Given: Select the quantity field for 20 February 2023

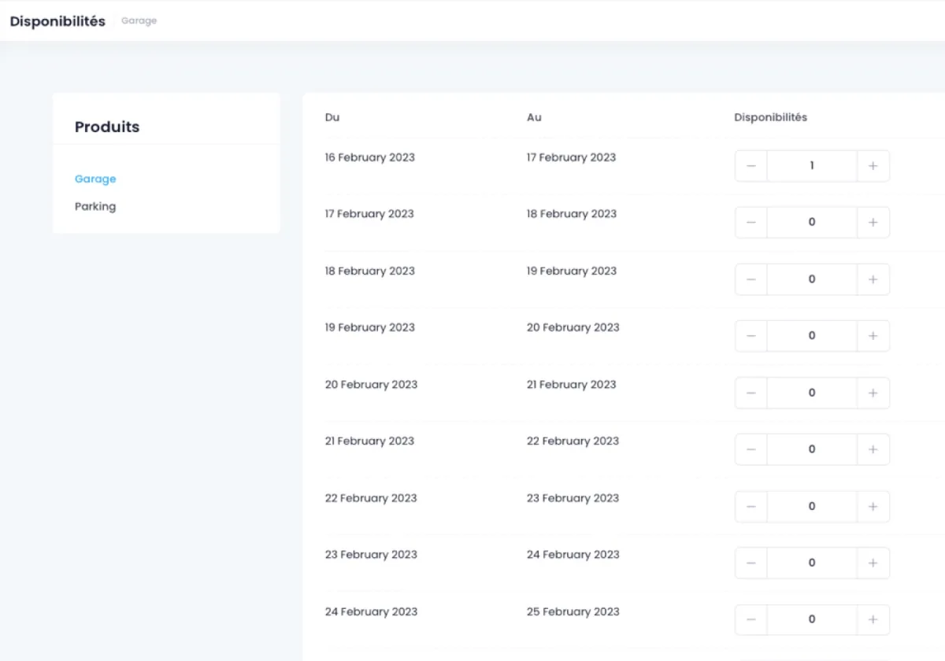Looking at the screenshot, I should tap(812, 393).
